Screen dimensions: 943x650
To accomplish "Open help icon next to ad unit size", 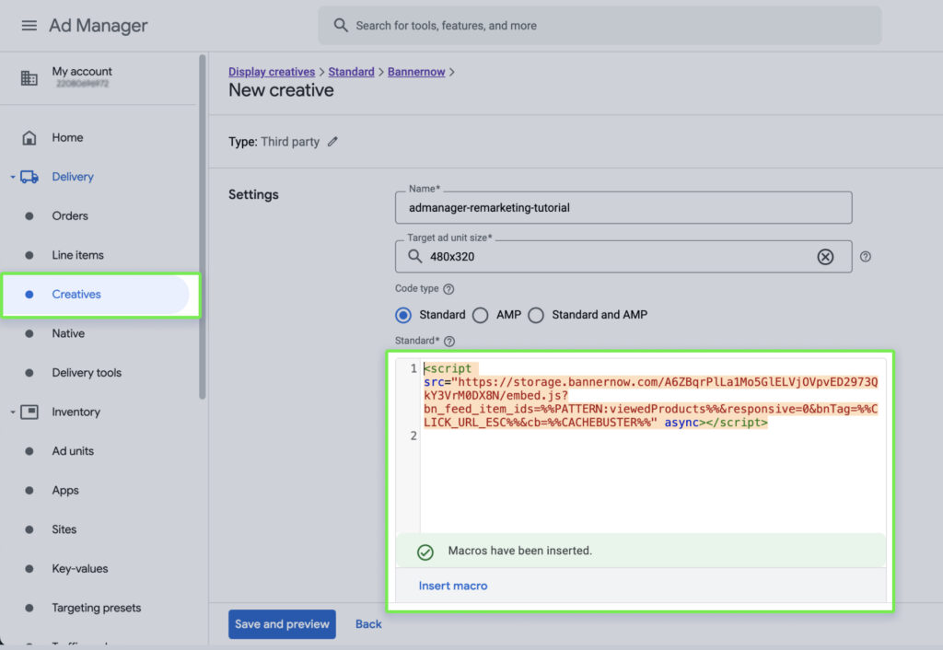I will click(x=865, y=257).
